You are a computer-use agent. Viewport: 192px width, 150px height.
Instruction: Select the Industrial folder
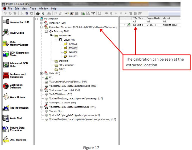[x=63, y=61]
